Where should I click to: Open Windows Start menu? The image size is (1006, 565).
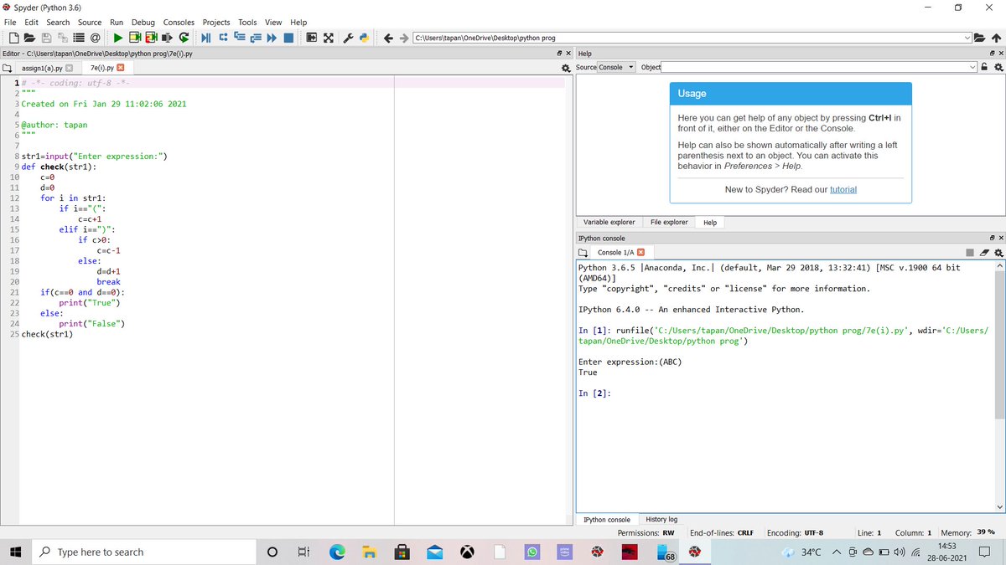click(x=16, y=552)
